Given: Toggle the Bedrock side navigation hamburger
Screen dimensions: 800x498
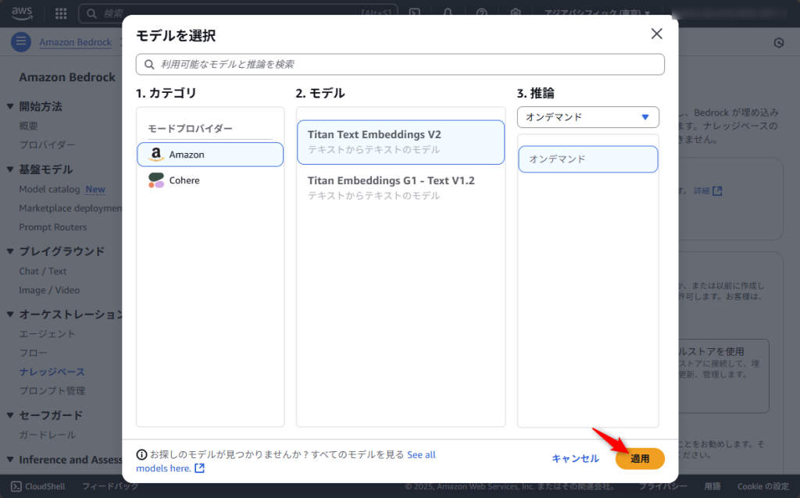Looking at the screenshot, I should [x=21, y=42].
